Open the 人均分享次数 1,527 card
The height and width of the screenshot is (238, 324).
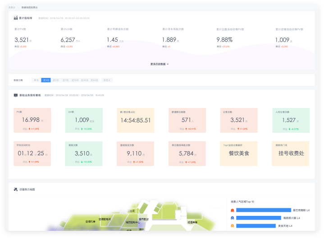(291, 120)
